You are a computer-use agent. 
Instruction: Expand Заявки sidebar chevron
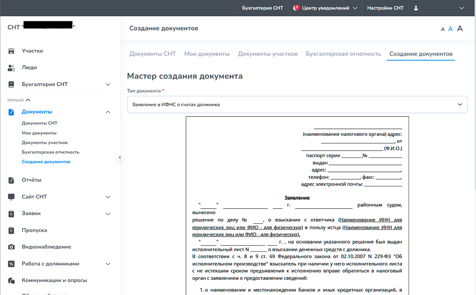[x=108, y=214]
